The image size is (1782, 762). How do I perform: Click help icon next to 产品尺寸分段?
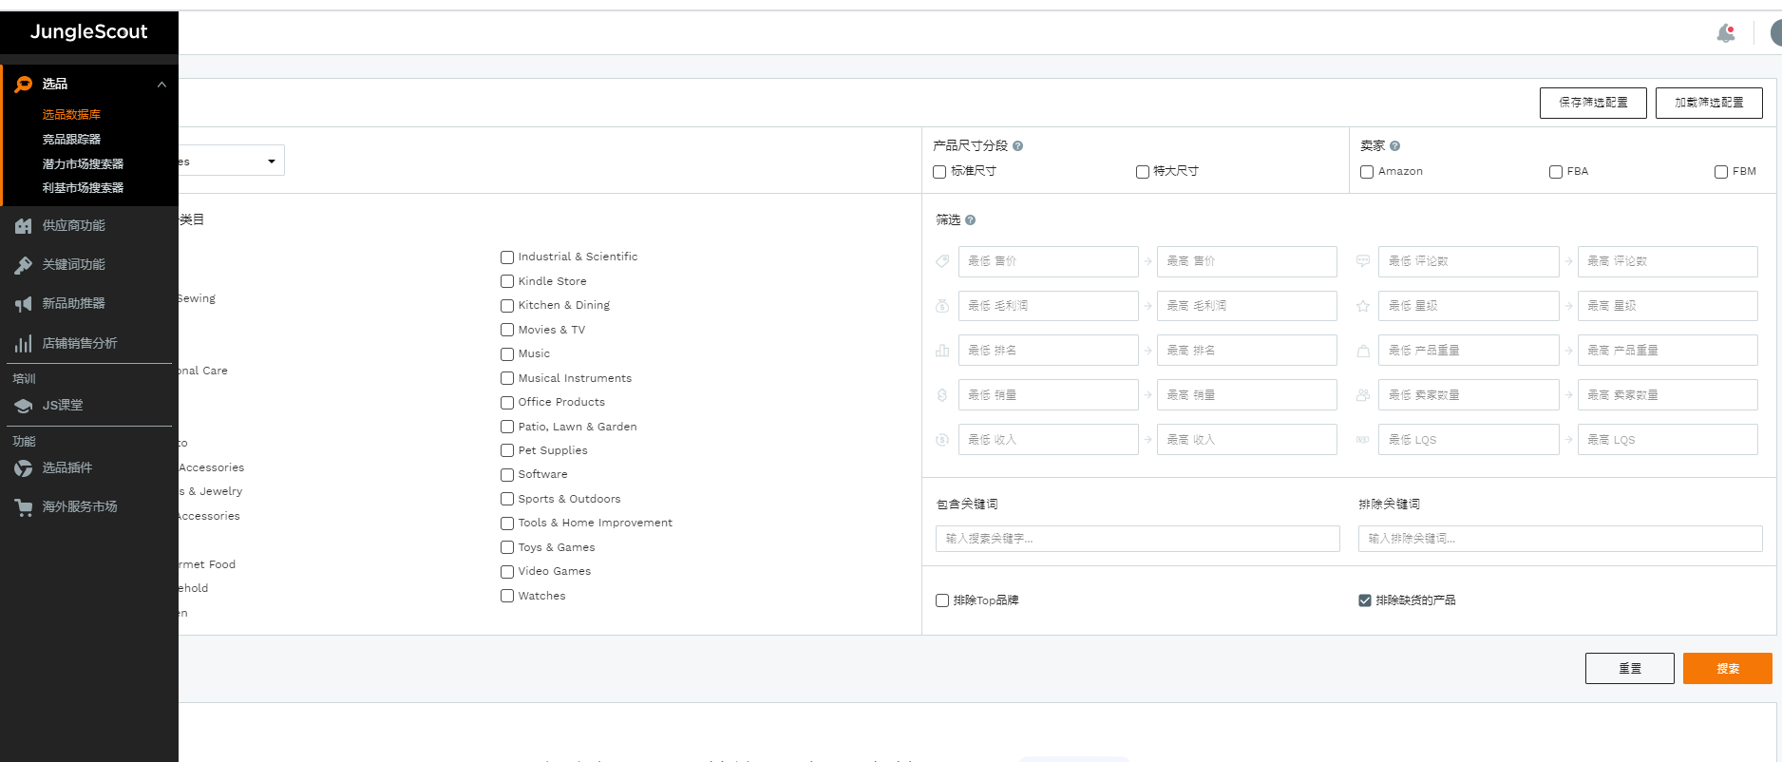click(1017, 146)
